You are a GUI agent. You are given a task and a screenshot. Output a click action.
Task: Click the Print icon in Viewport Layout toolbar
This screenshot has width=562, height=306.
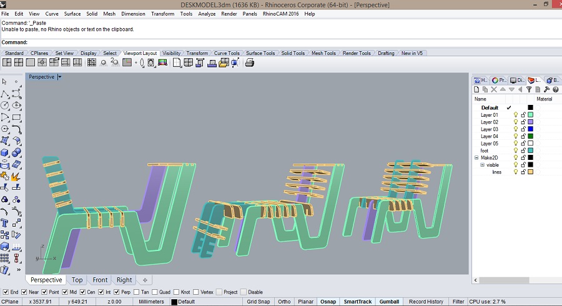click(250, 63)
